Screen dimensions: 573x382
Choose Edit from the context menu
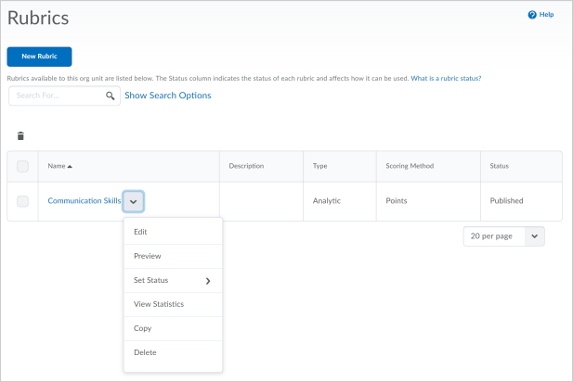(141, 232)
